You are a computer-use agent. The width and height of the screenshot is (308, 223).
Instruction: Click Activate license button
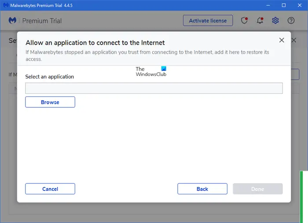click(208, 20)
